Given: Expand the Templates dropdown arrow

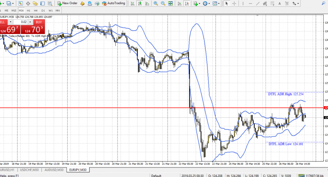Looking at the screenshot, I should click(x=218, y=3).
